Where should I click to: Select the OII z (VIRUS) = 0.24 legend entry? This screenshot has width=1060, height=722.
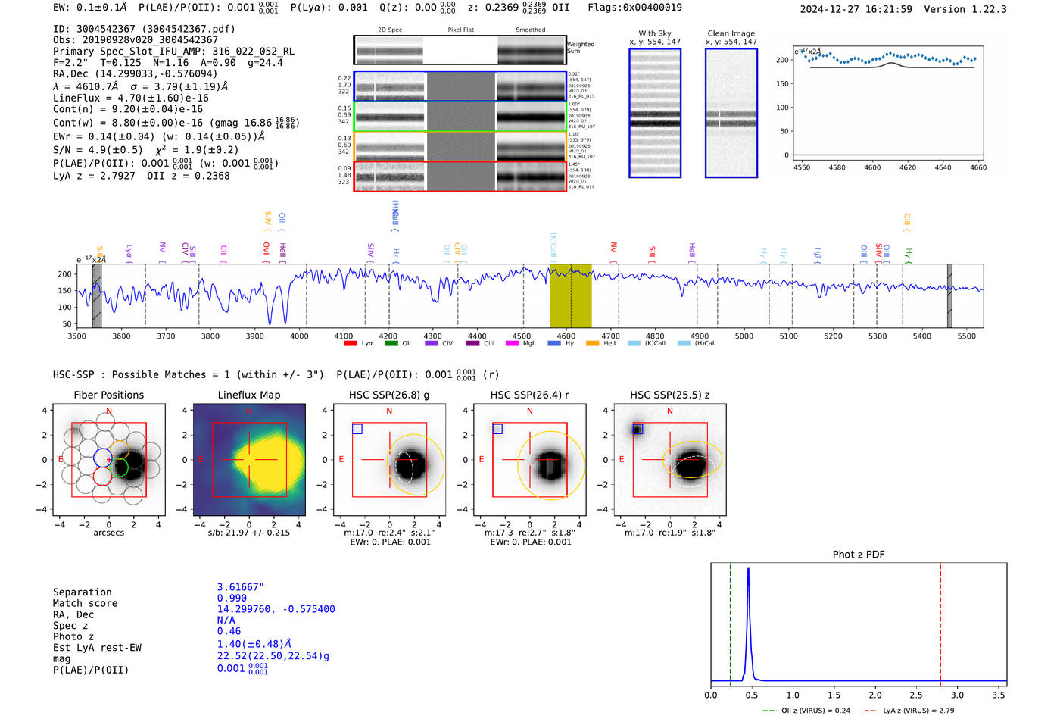pyautogui.click(x=806, y=711)
